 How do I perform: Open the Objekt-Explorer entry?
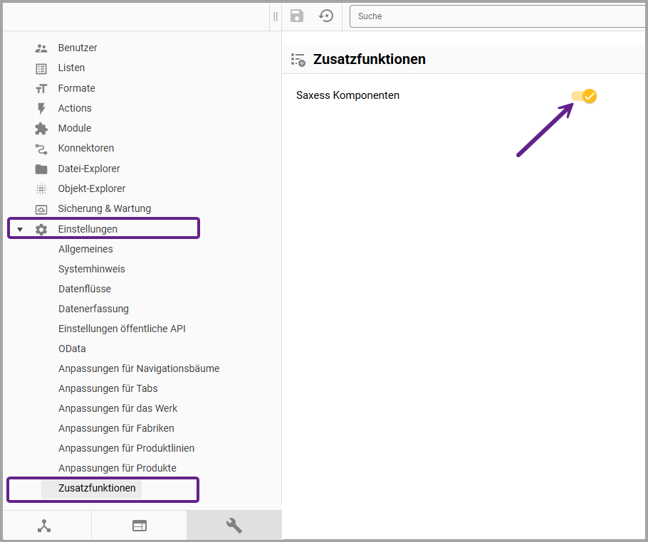click(x=92, y=188)
